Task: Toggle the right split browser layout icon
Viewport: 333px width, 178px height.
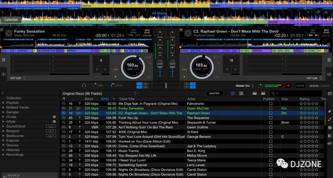Action: pos(263,93)
